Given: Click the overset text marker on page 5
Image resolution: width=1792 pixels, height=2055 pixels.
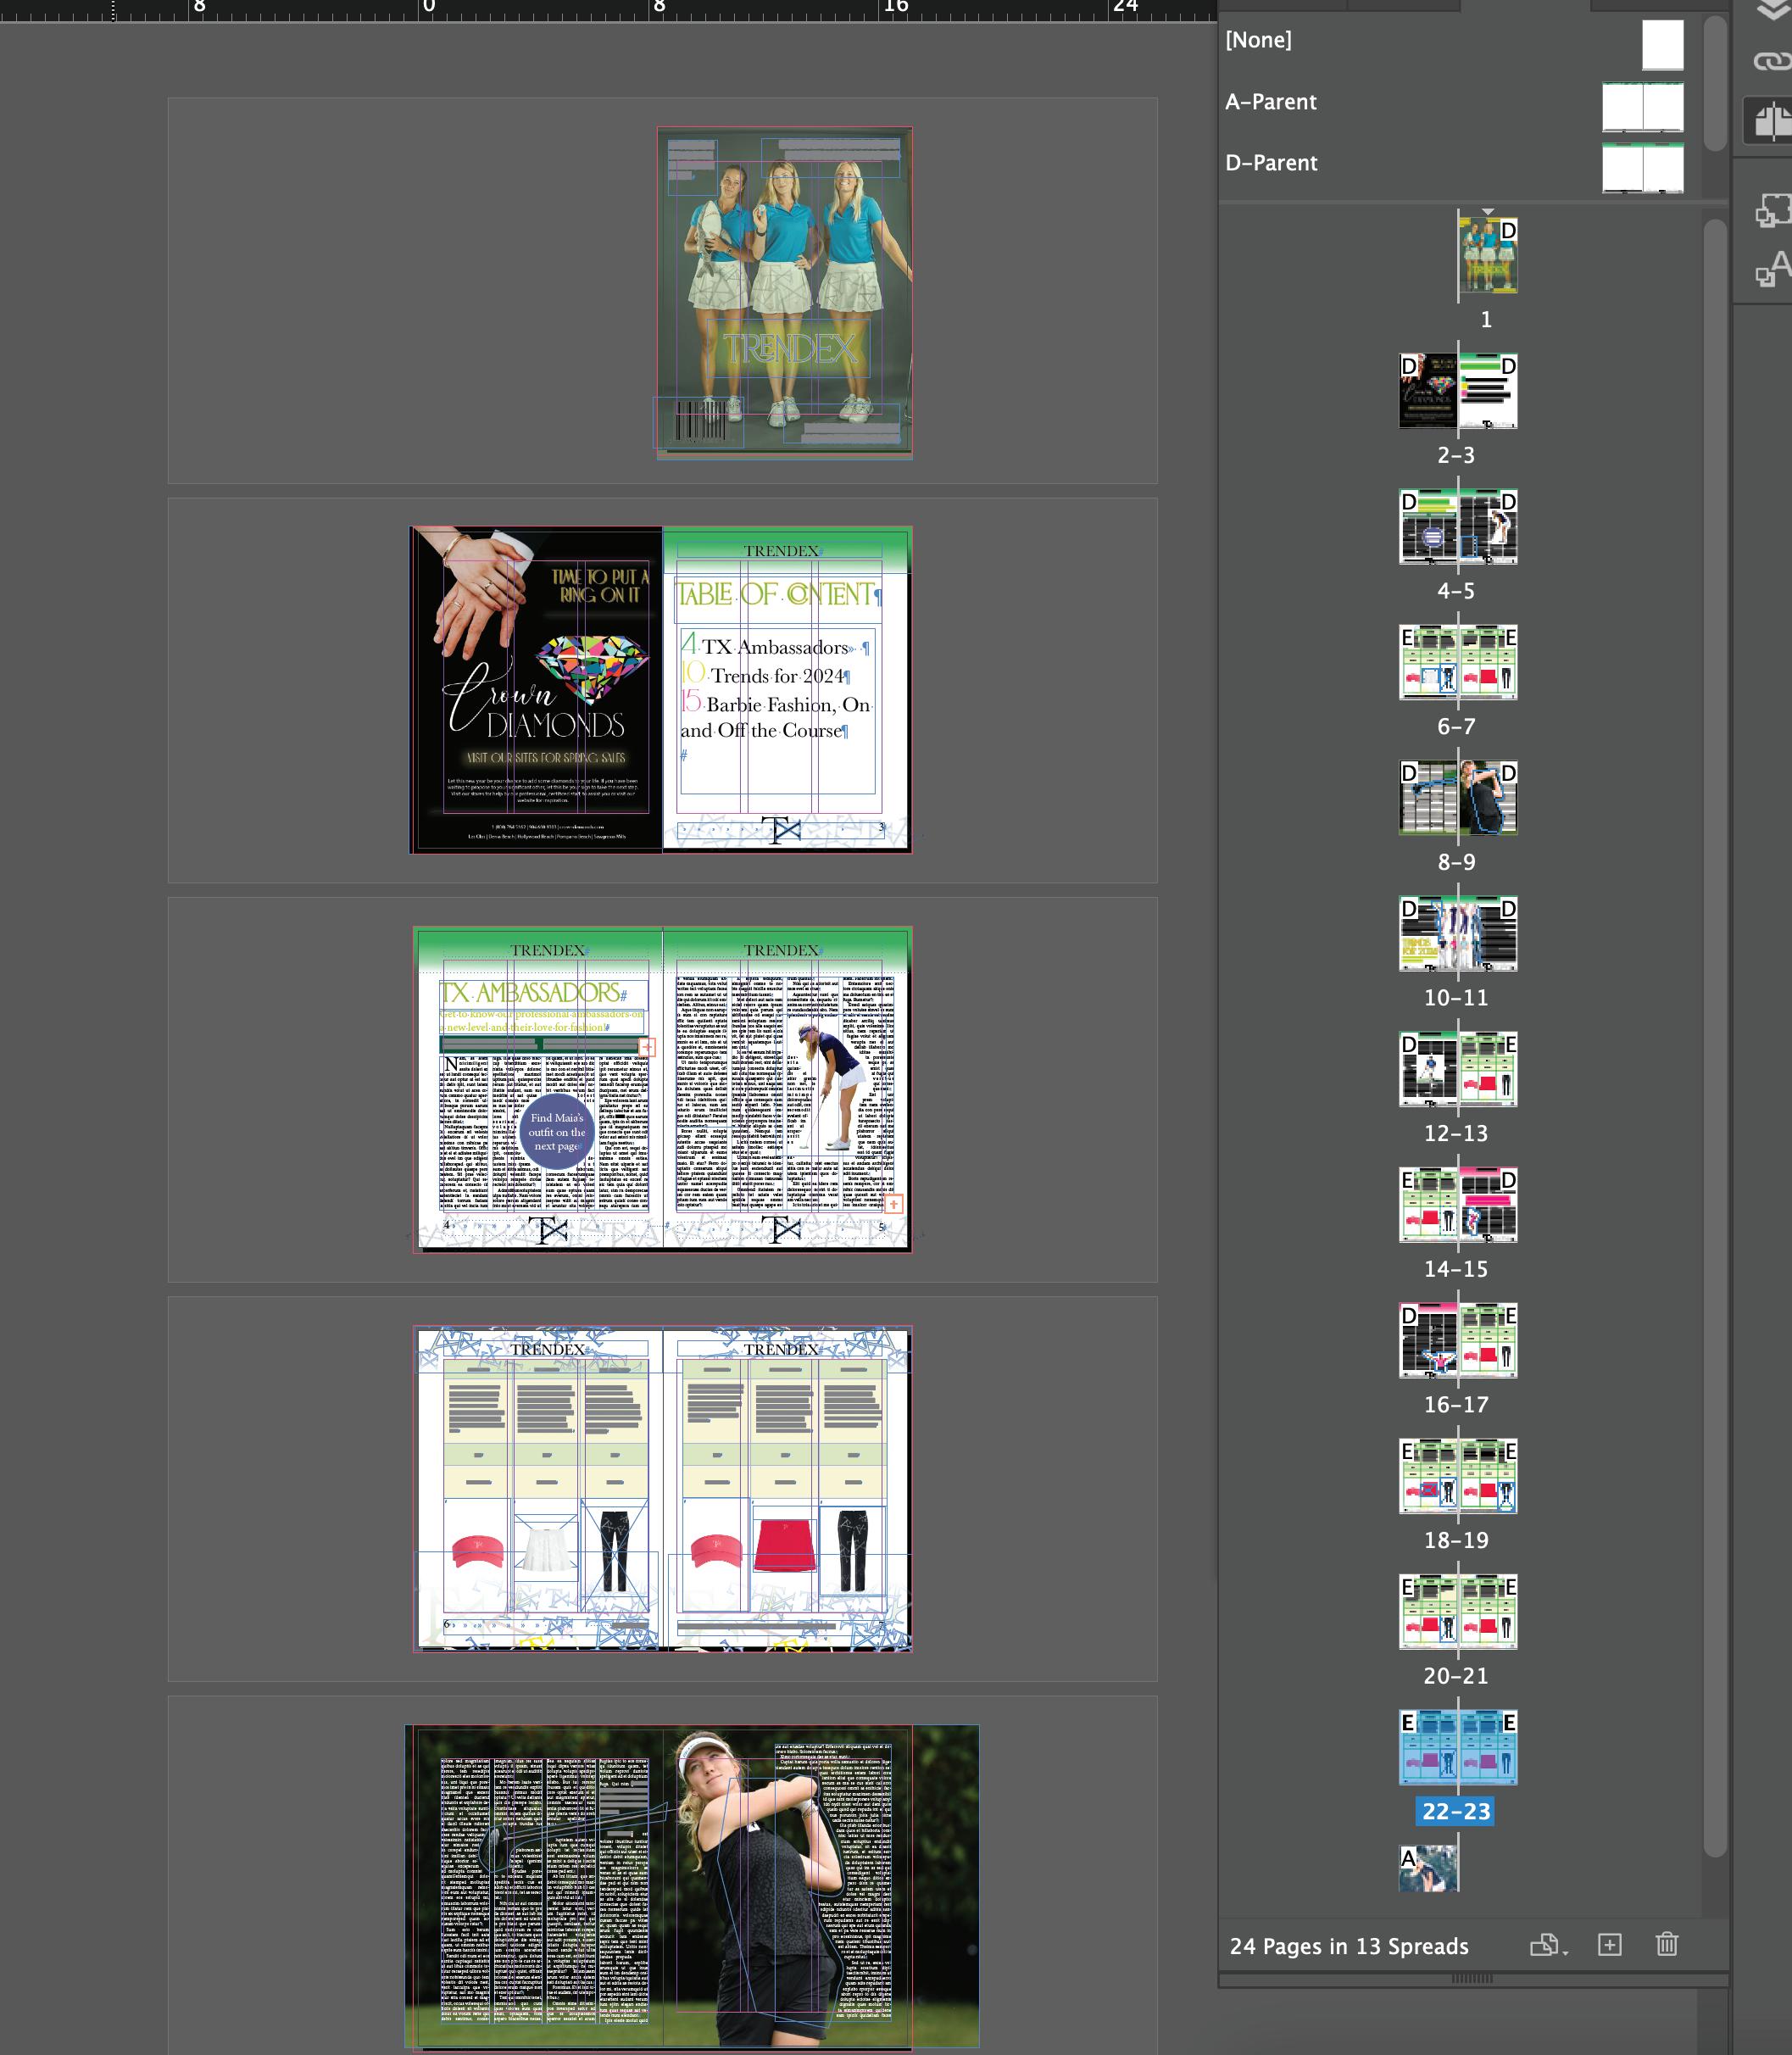Looking at the screenshot, I should (893, 1204).
